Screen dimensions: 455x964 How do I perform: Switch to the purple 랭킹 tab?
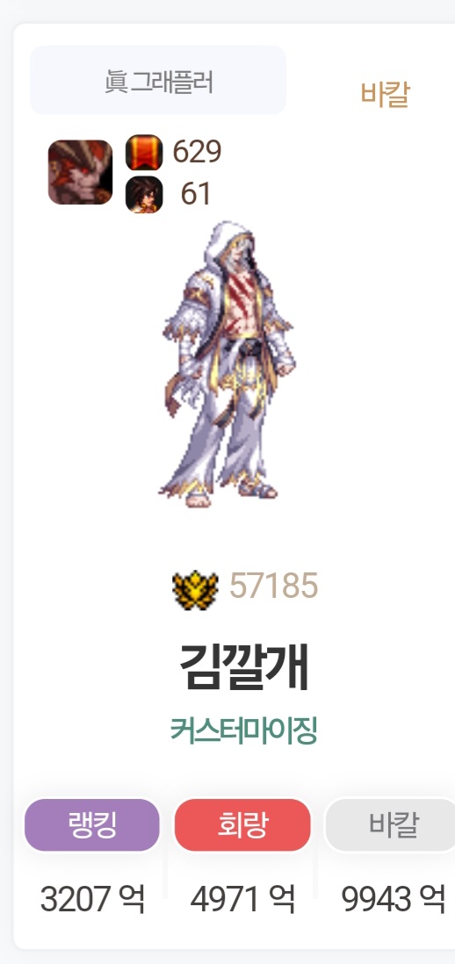point(91,825)
